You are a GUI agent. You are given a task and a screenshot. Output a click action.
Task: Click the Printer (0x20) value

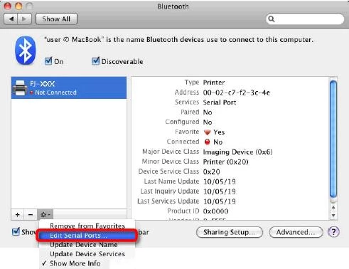tap(225, 162)
